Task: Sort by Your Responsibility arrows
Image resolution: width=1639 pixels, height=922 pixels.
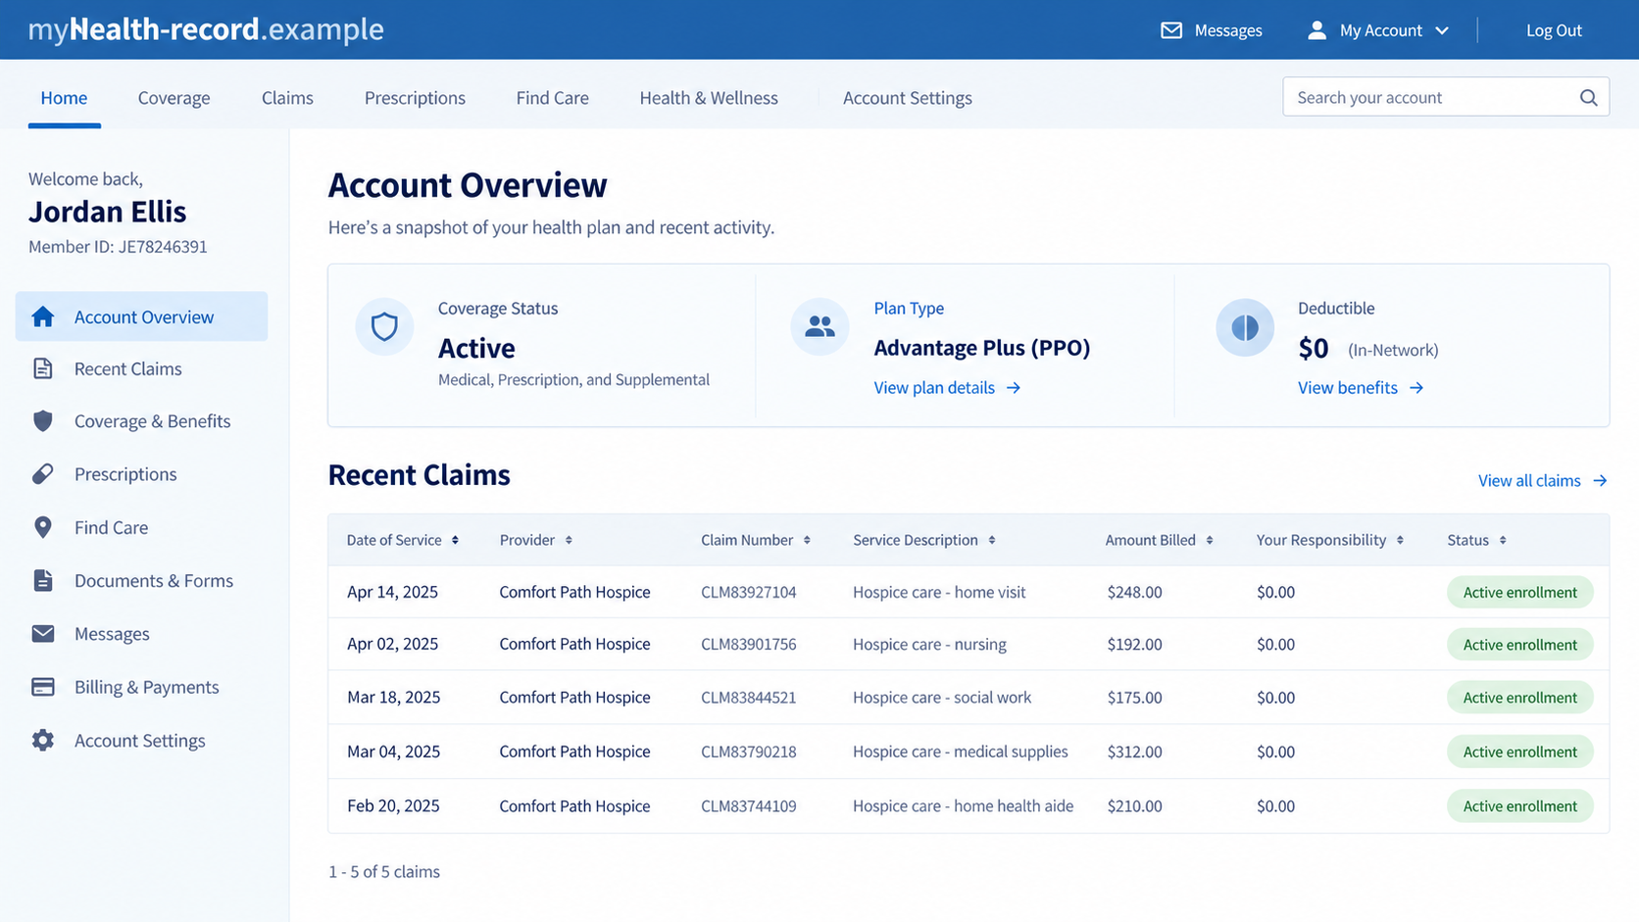Action: (x=1400, y=540)
